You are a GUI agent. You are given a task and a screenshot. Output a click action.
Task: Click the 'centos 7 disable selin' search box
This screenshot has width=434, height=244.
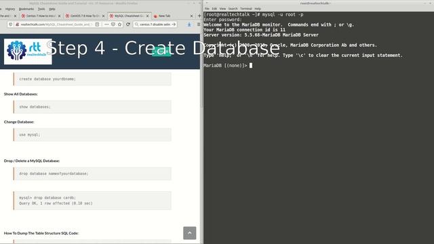[x=155, y=24]
